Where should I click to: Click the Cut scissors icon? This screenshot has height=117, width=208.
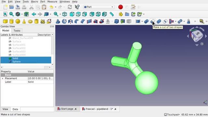pyautogui.click(x=32, y=7)
